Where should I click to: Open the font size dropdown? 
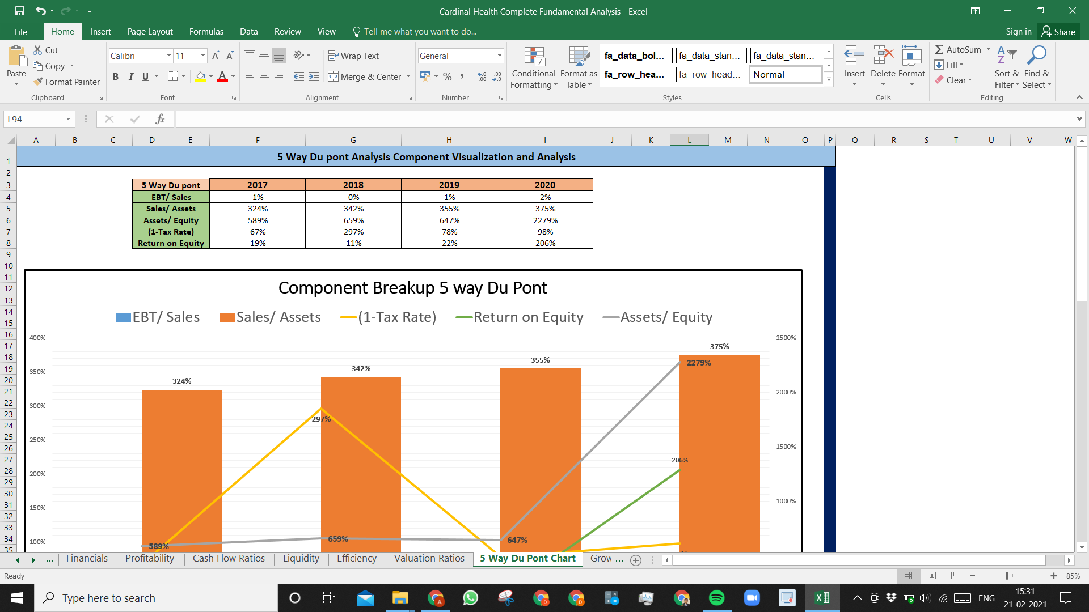click(x=202, y=56)
